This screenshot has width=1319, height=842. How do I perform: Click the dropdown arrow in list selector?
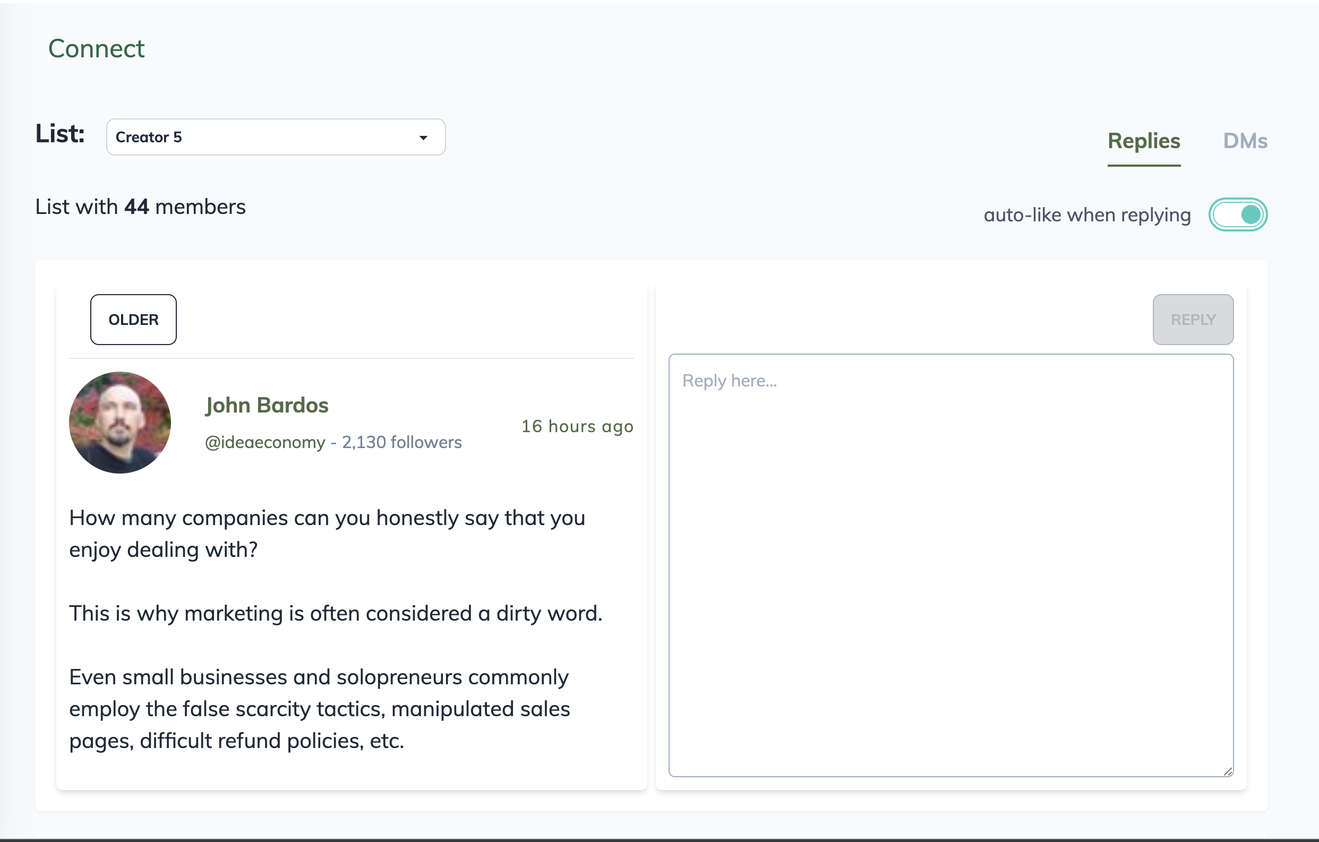coord(423,138)
